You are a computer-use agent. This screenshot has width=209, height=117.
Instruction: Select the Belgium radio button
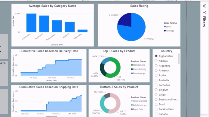(x=156, y=90)
